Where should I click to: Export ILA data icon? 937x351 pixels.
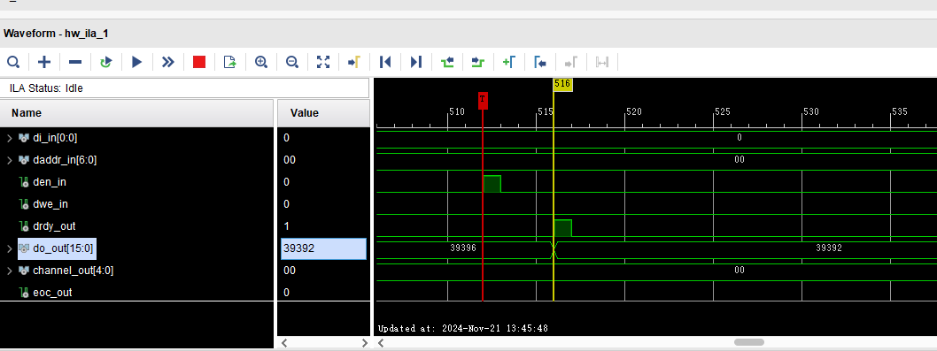pyautogui.click(x=230, y=62)
